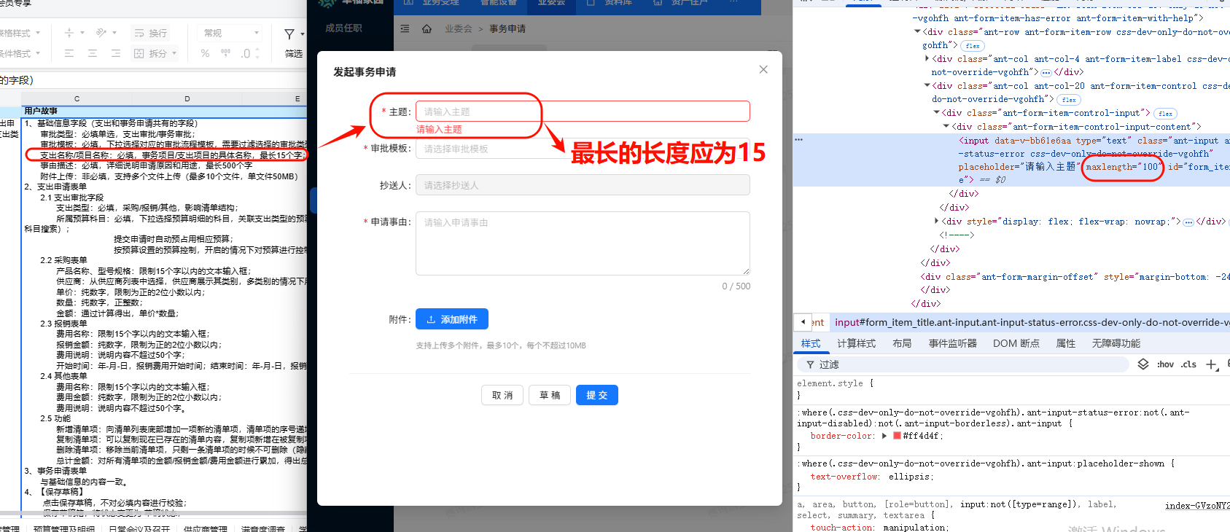1230x532 pixels.
Task: Expand border-color property triangle
Action: click(884, 436)
